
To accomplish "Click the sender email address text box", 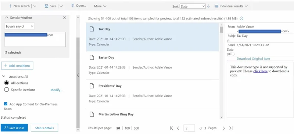I will (x=35, y=39).
